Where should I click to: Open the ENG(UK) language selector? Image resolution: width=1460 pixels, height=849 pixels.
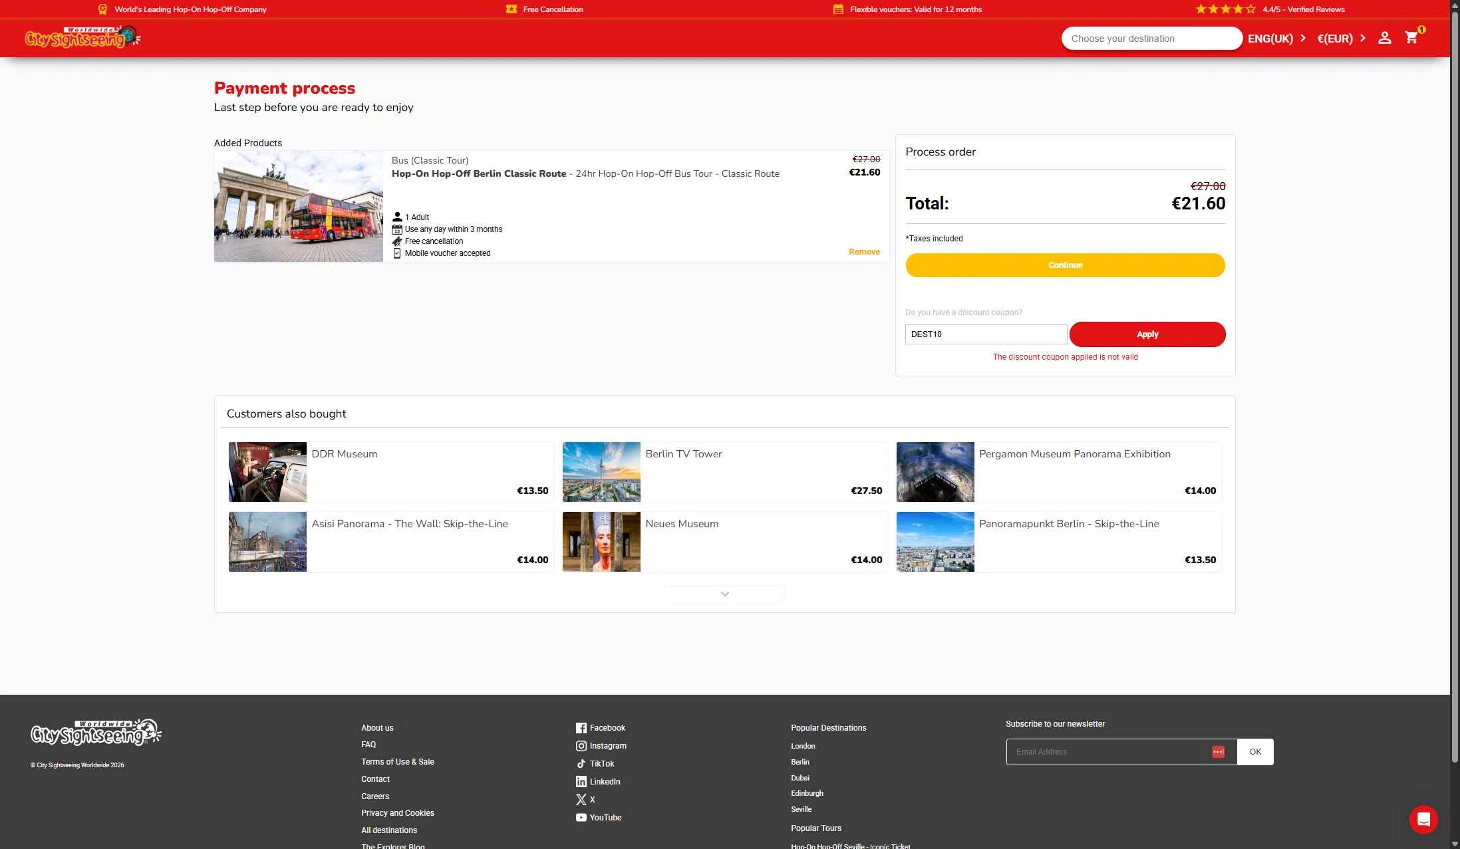coord(1277,39)
